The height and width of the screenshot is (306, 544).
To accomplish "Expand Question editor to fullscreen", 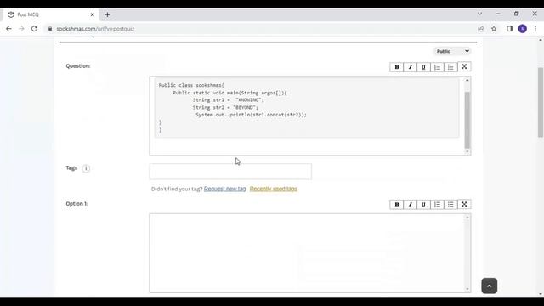I will pos(464,66).
